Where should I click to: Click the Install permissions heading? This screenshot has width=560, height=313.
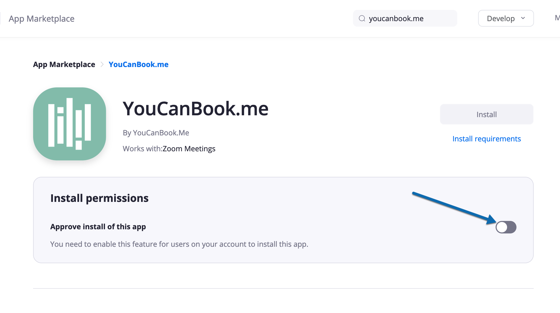(x=99, y=198)
